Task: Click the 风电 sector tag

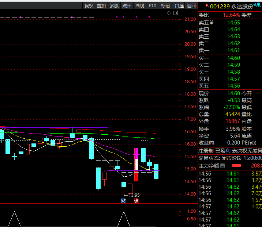Action: point(257,5)
